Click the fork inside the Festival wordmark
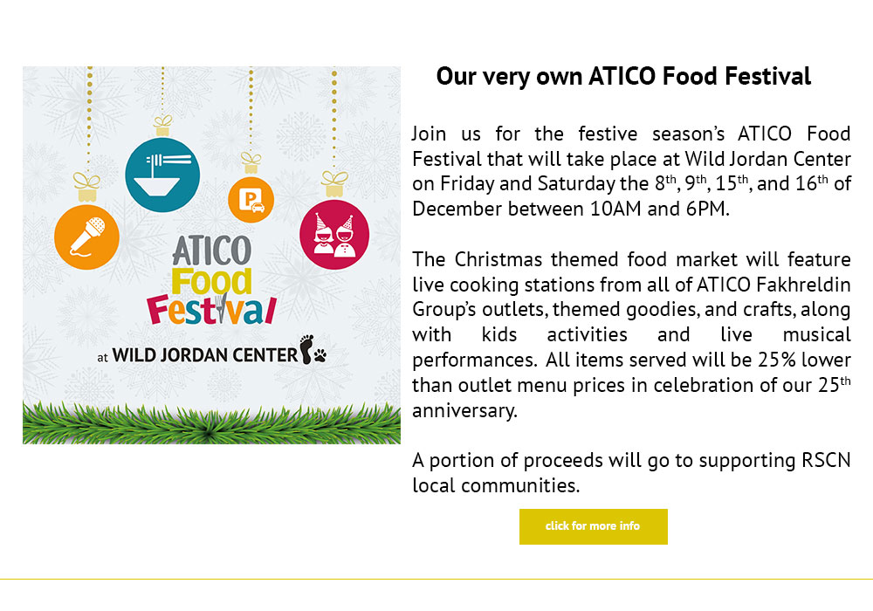This screenshot has width=873, height=611. (222, 308)
